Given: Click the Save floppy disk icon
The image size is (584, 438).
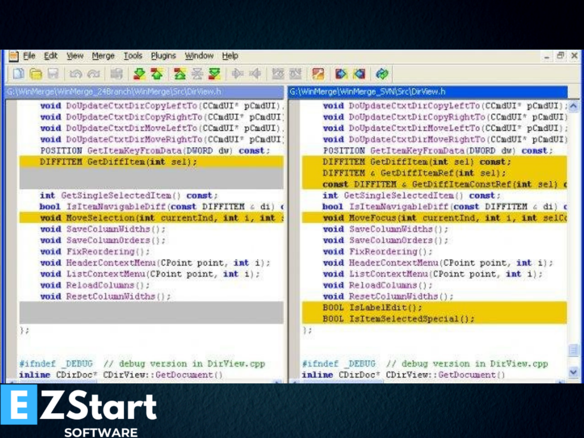Looking at the screenshot, I should [53, 74].
